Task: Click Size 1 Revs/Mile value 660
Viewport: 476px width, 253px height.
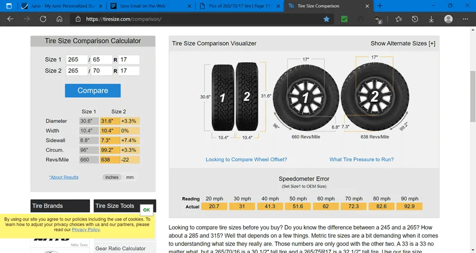Action: [x=88, y=160]
